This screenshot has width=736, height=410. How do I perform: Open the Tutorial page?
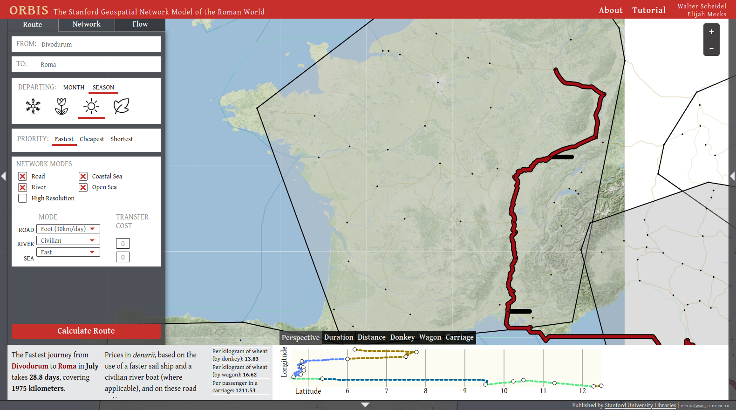(649, 10)
